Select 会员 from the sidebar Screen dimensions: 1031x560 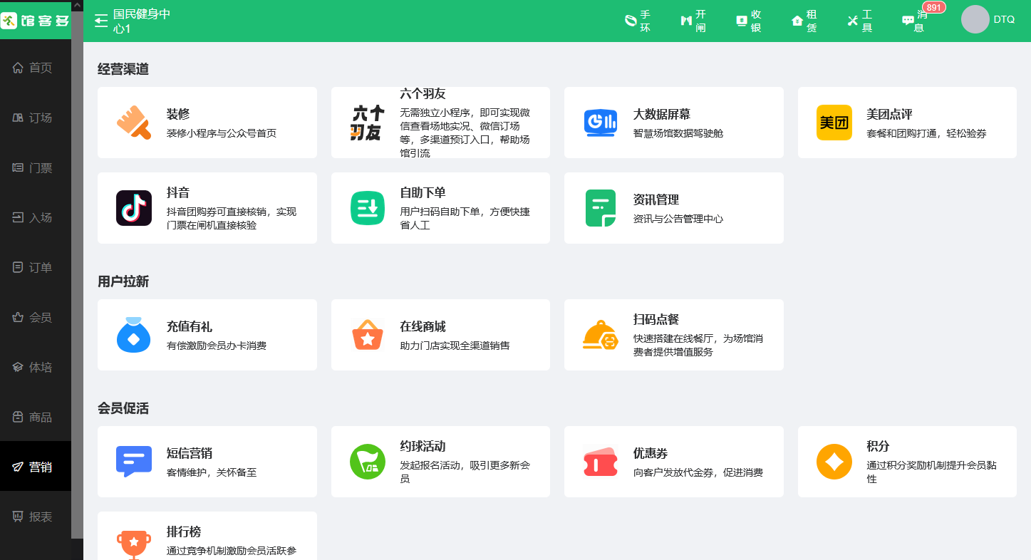point(34,317)
